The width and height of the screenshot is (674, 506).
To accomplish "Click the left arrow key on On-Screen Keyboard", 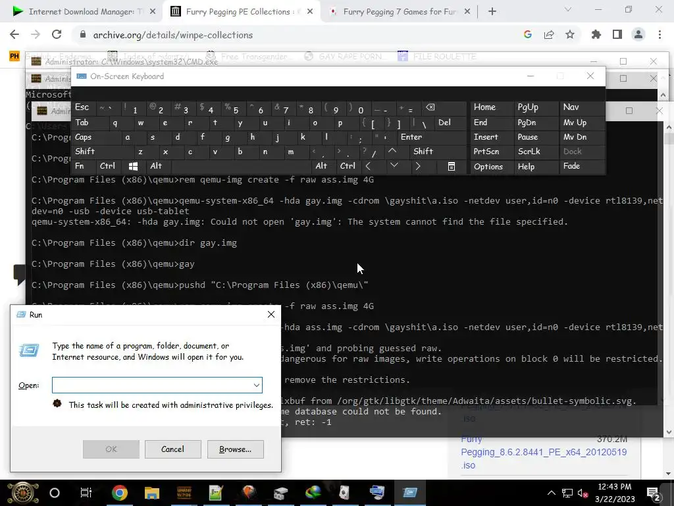I will 368,166.
